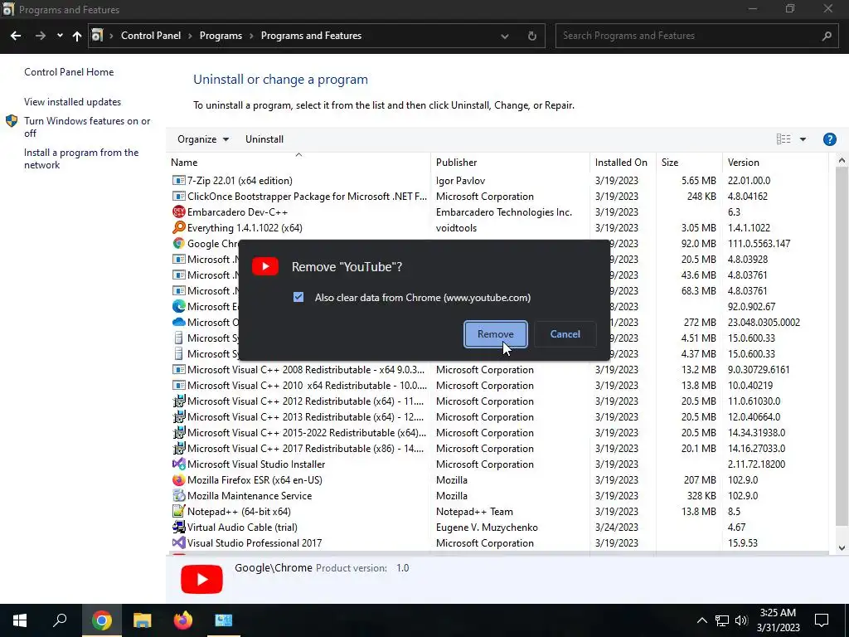Sort by the Installed On column header

(623, 163)
